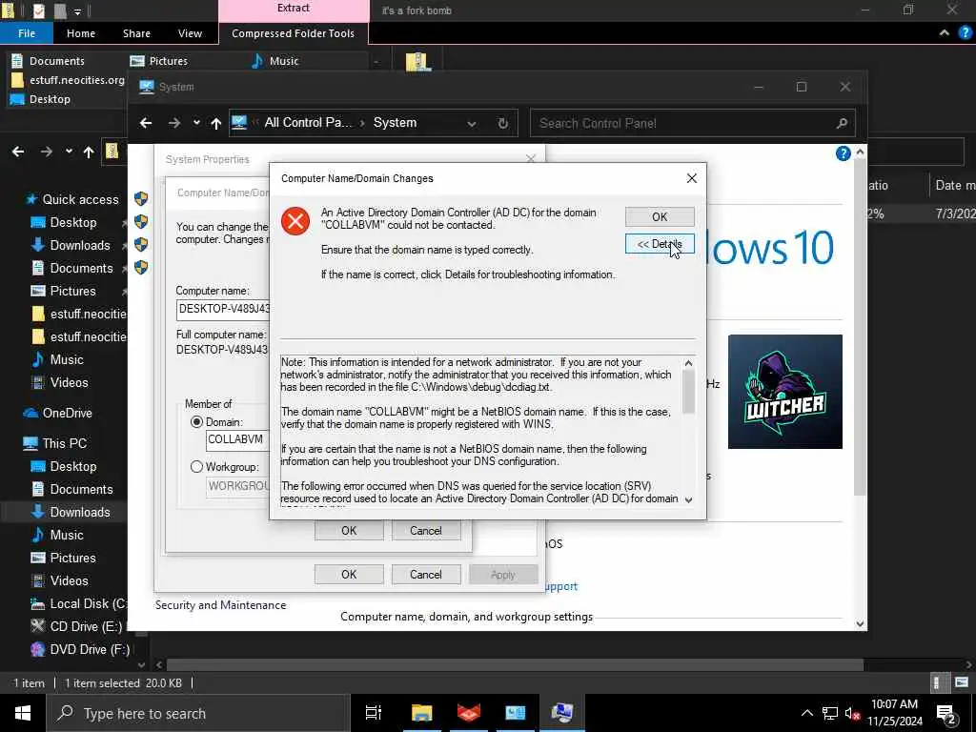Viewport: 976px width, 732px height.
Task: Click estuff.neocities.org extract destination
Action: (x=68, y=80)
